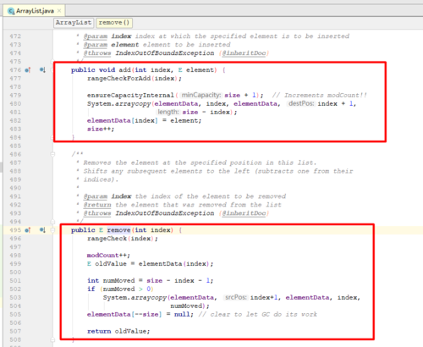This screenshot has width=423, height=347.
Task: Click line number 476 in the gutter
Action: [x=15, y=70]
